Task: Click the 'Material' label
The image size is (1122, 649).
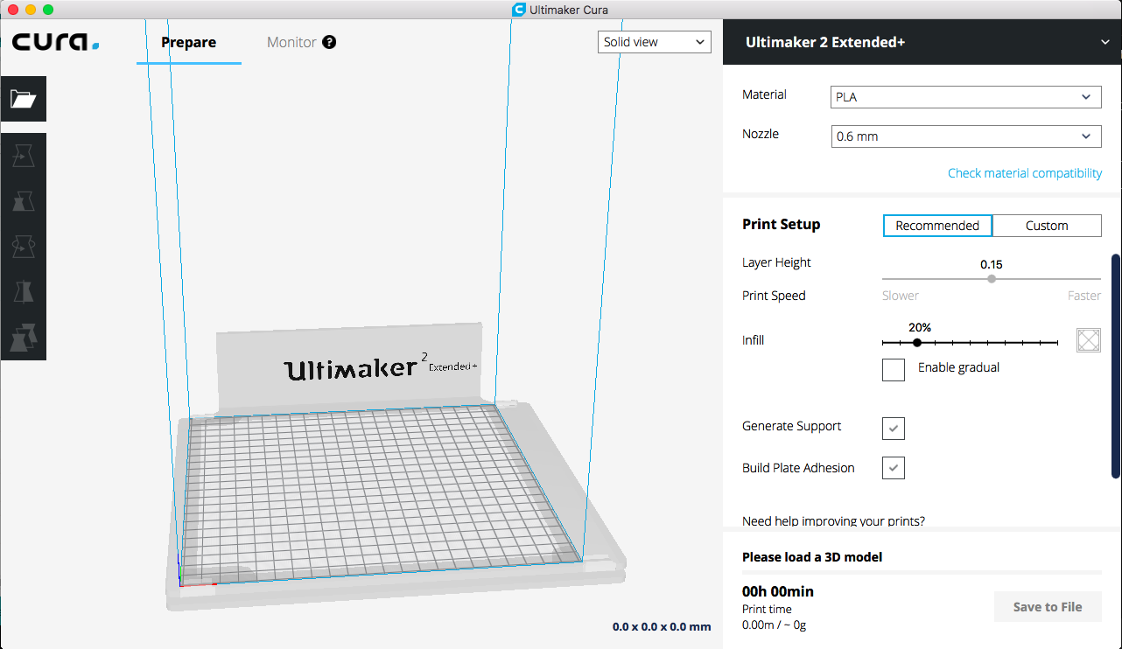Action: [x=764, y=94]
